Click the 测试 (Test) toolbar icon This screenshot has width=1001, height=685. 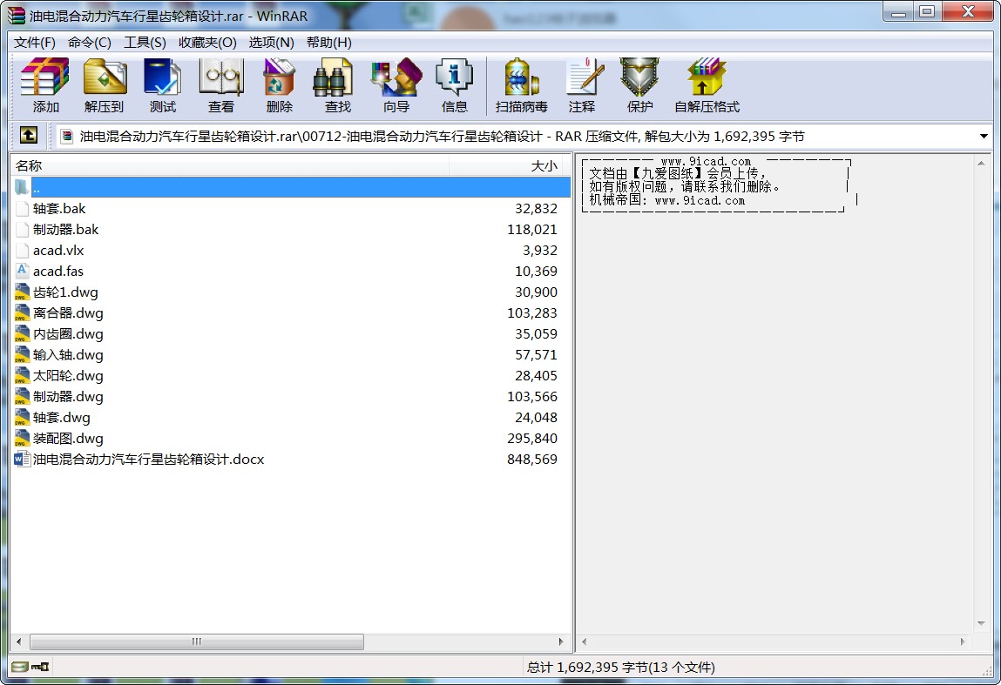[162, 77]
